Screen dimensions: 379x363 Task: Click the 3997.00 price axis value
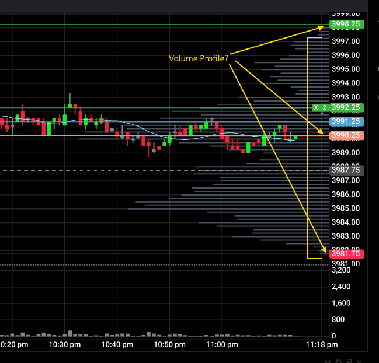point(346,41)
